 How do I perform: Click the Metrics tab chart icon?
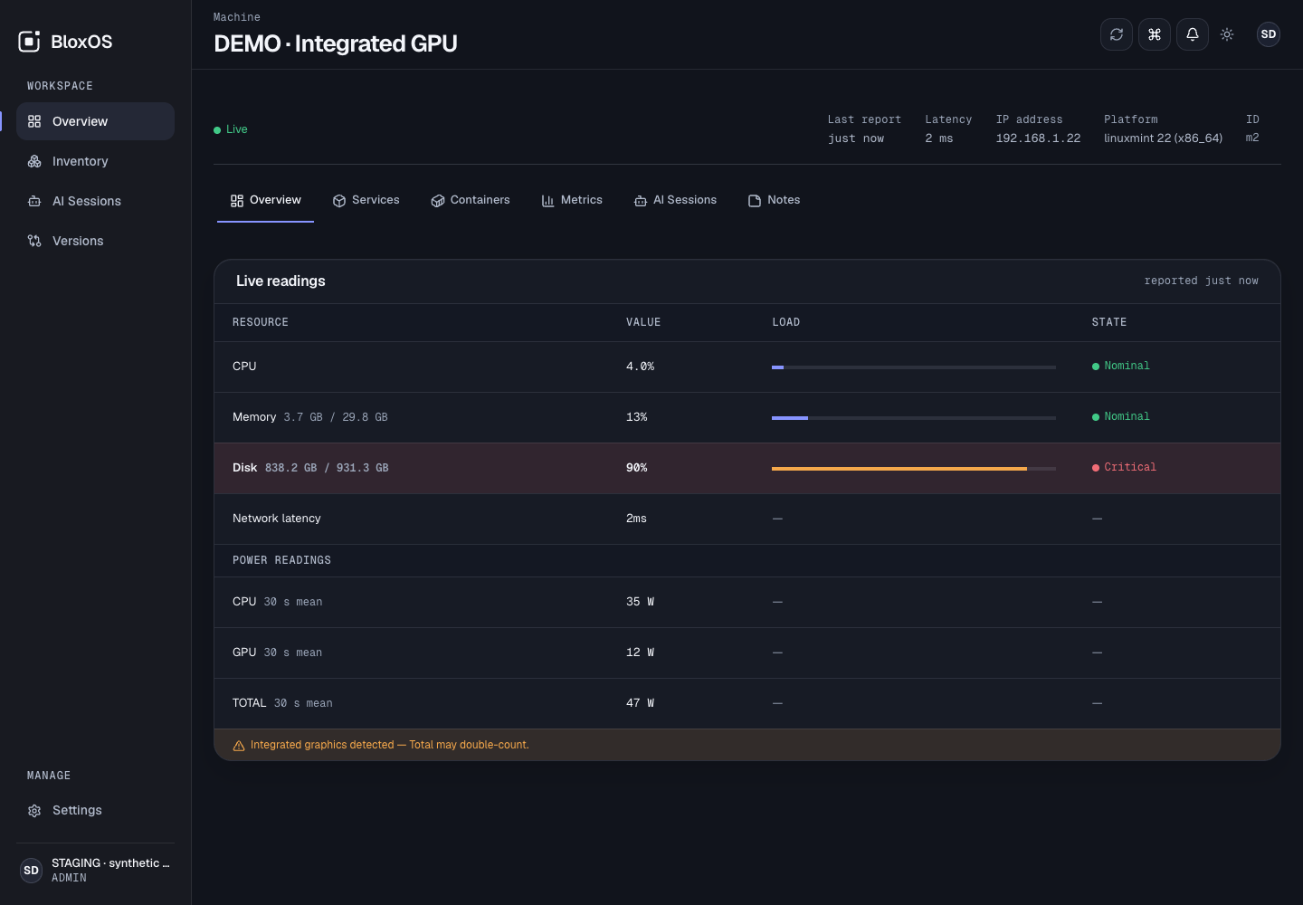click(547, 201)
